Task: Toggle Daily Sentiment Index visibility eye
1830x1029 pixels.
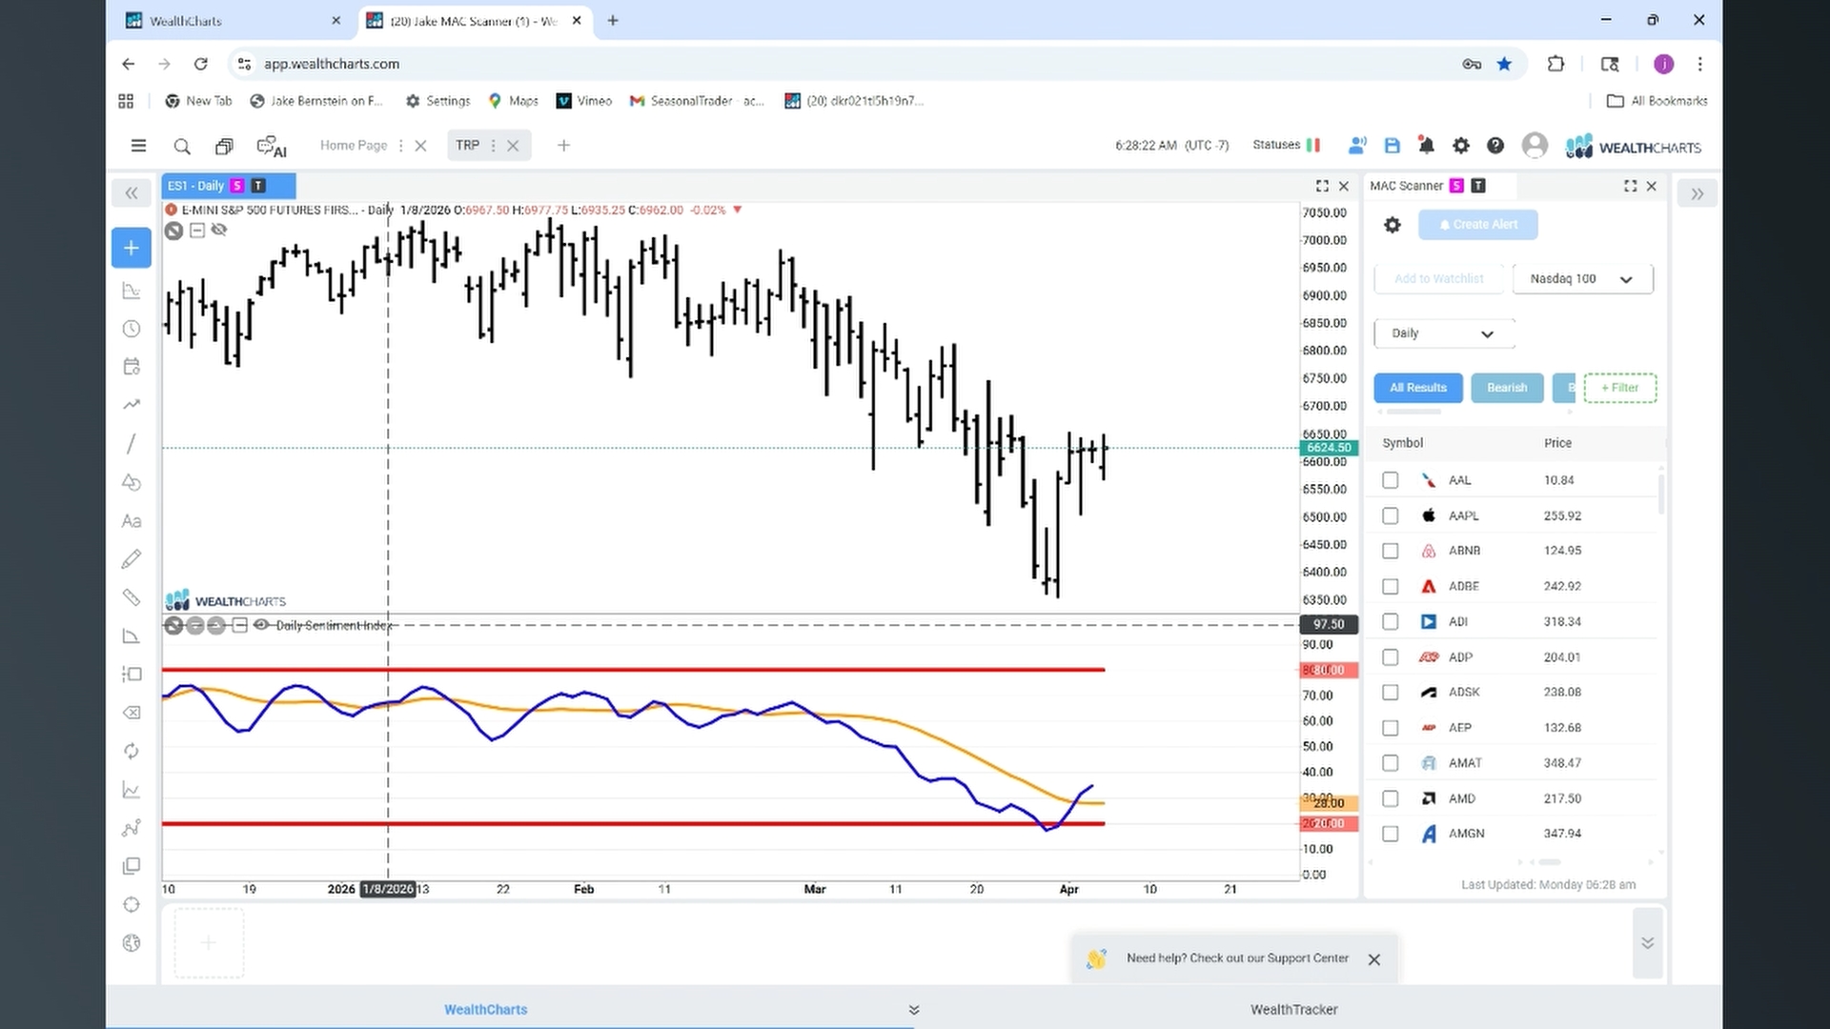Action: (x=261, y=625)
